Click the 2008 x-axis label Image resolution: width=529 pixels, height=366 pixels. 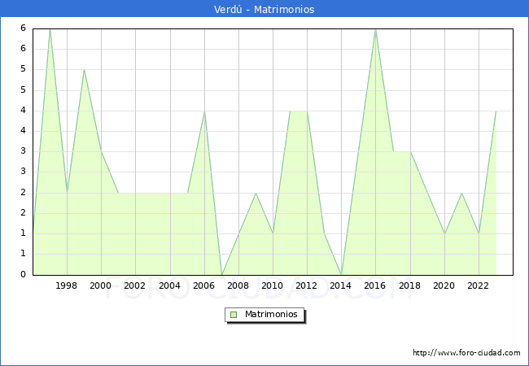click(x=238, y=285)
